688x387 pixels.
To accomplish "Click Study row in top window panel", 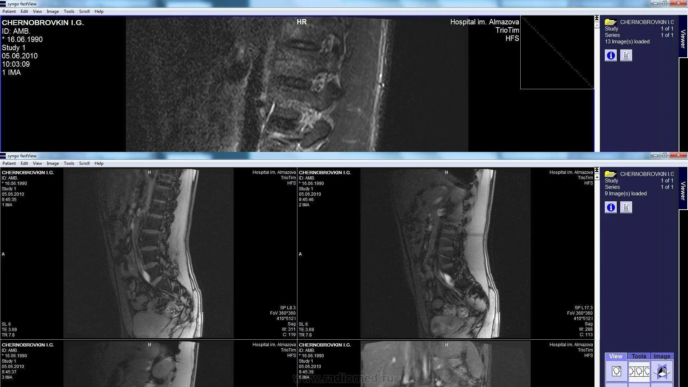I will point(639,29).
